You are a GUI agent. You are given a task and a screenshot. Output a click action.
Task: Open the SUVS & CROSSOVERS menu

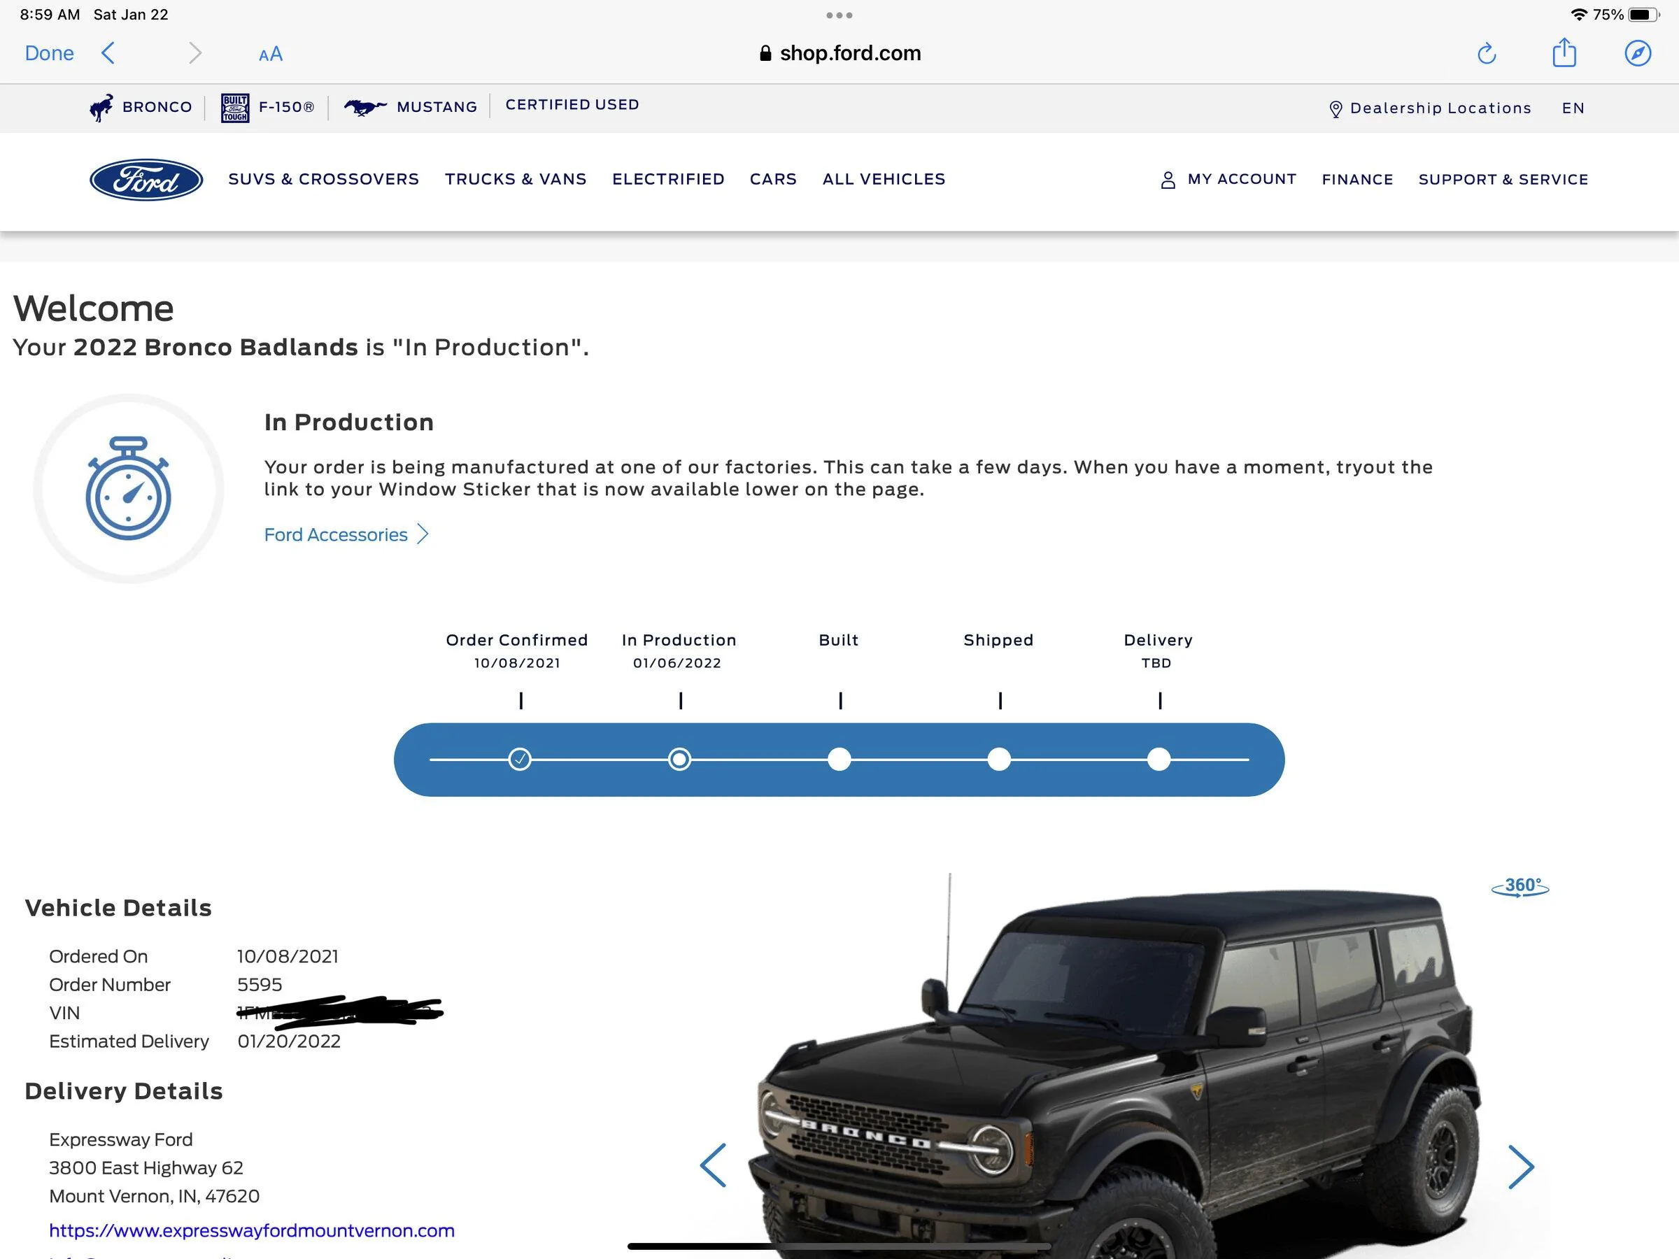(x=324, y=179)
